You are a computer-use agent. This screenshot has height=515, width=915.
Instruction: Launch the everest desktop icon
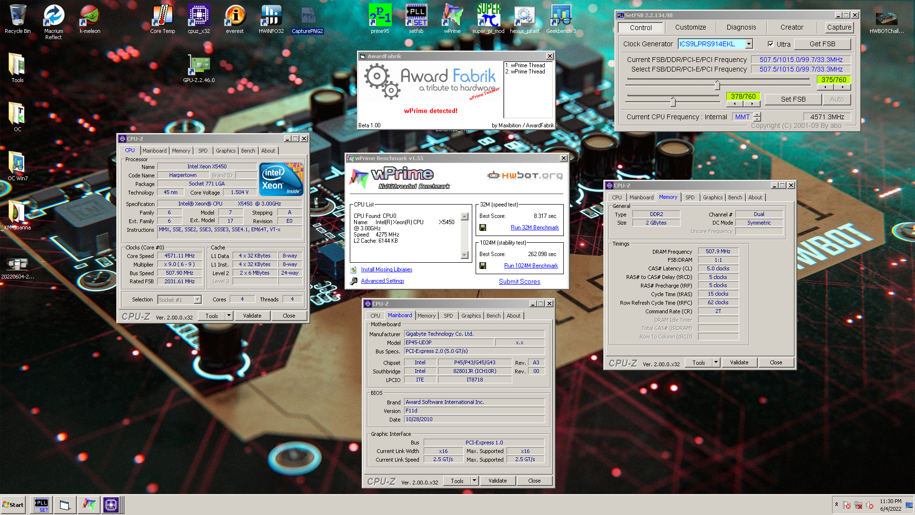234,20
